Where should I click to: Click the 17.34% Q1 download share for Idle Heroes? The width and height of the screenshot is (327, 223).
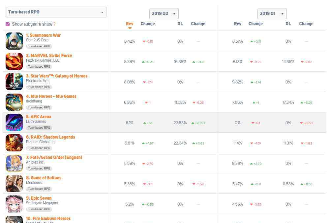(x=288, y=102)
